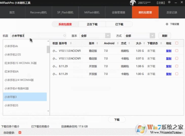Screen dimensions: 185x136
Task: Click the 下载设置 label
Action: click(175, 24)
